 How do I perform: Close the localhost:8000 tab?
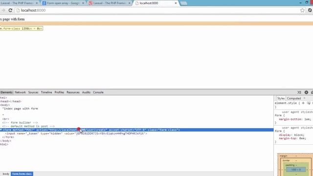176,3
